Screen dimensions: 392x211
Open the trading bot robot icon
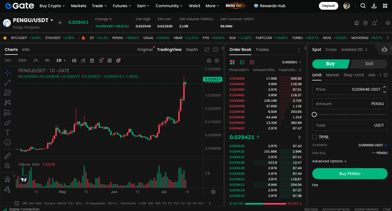click(x=384, y=50)
